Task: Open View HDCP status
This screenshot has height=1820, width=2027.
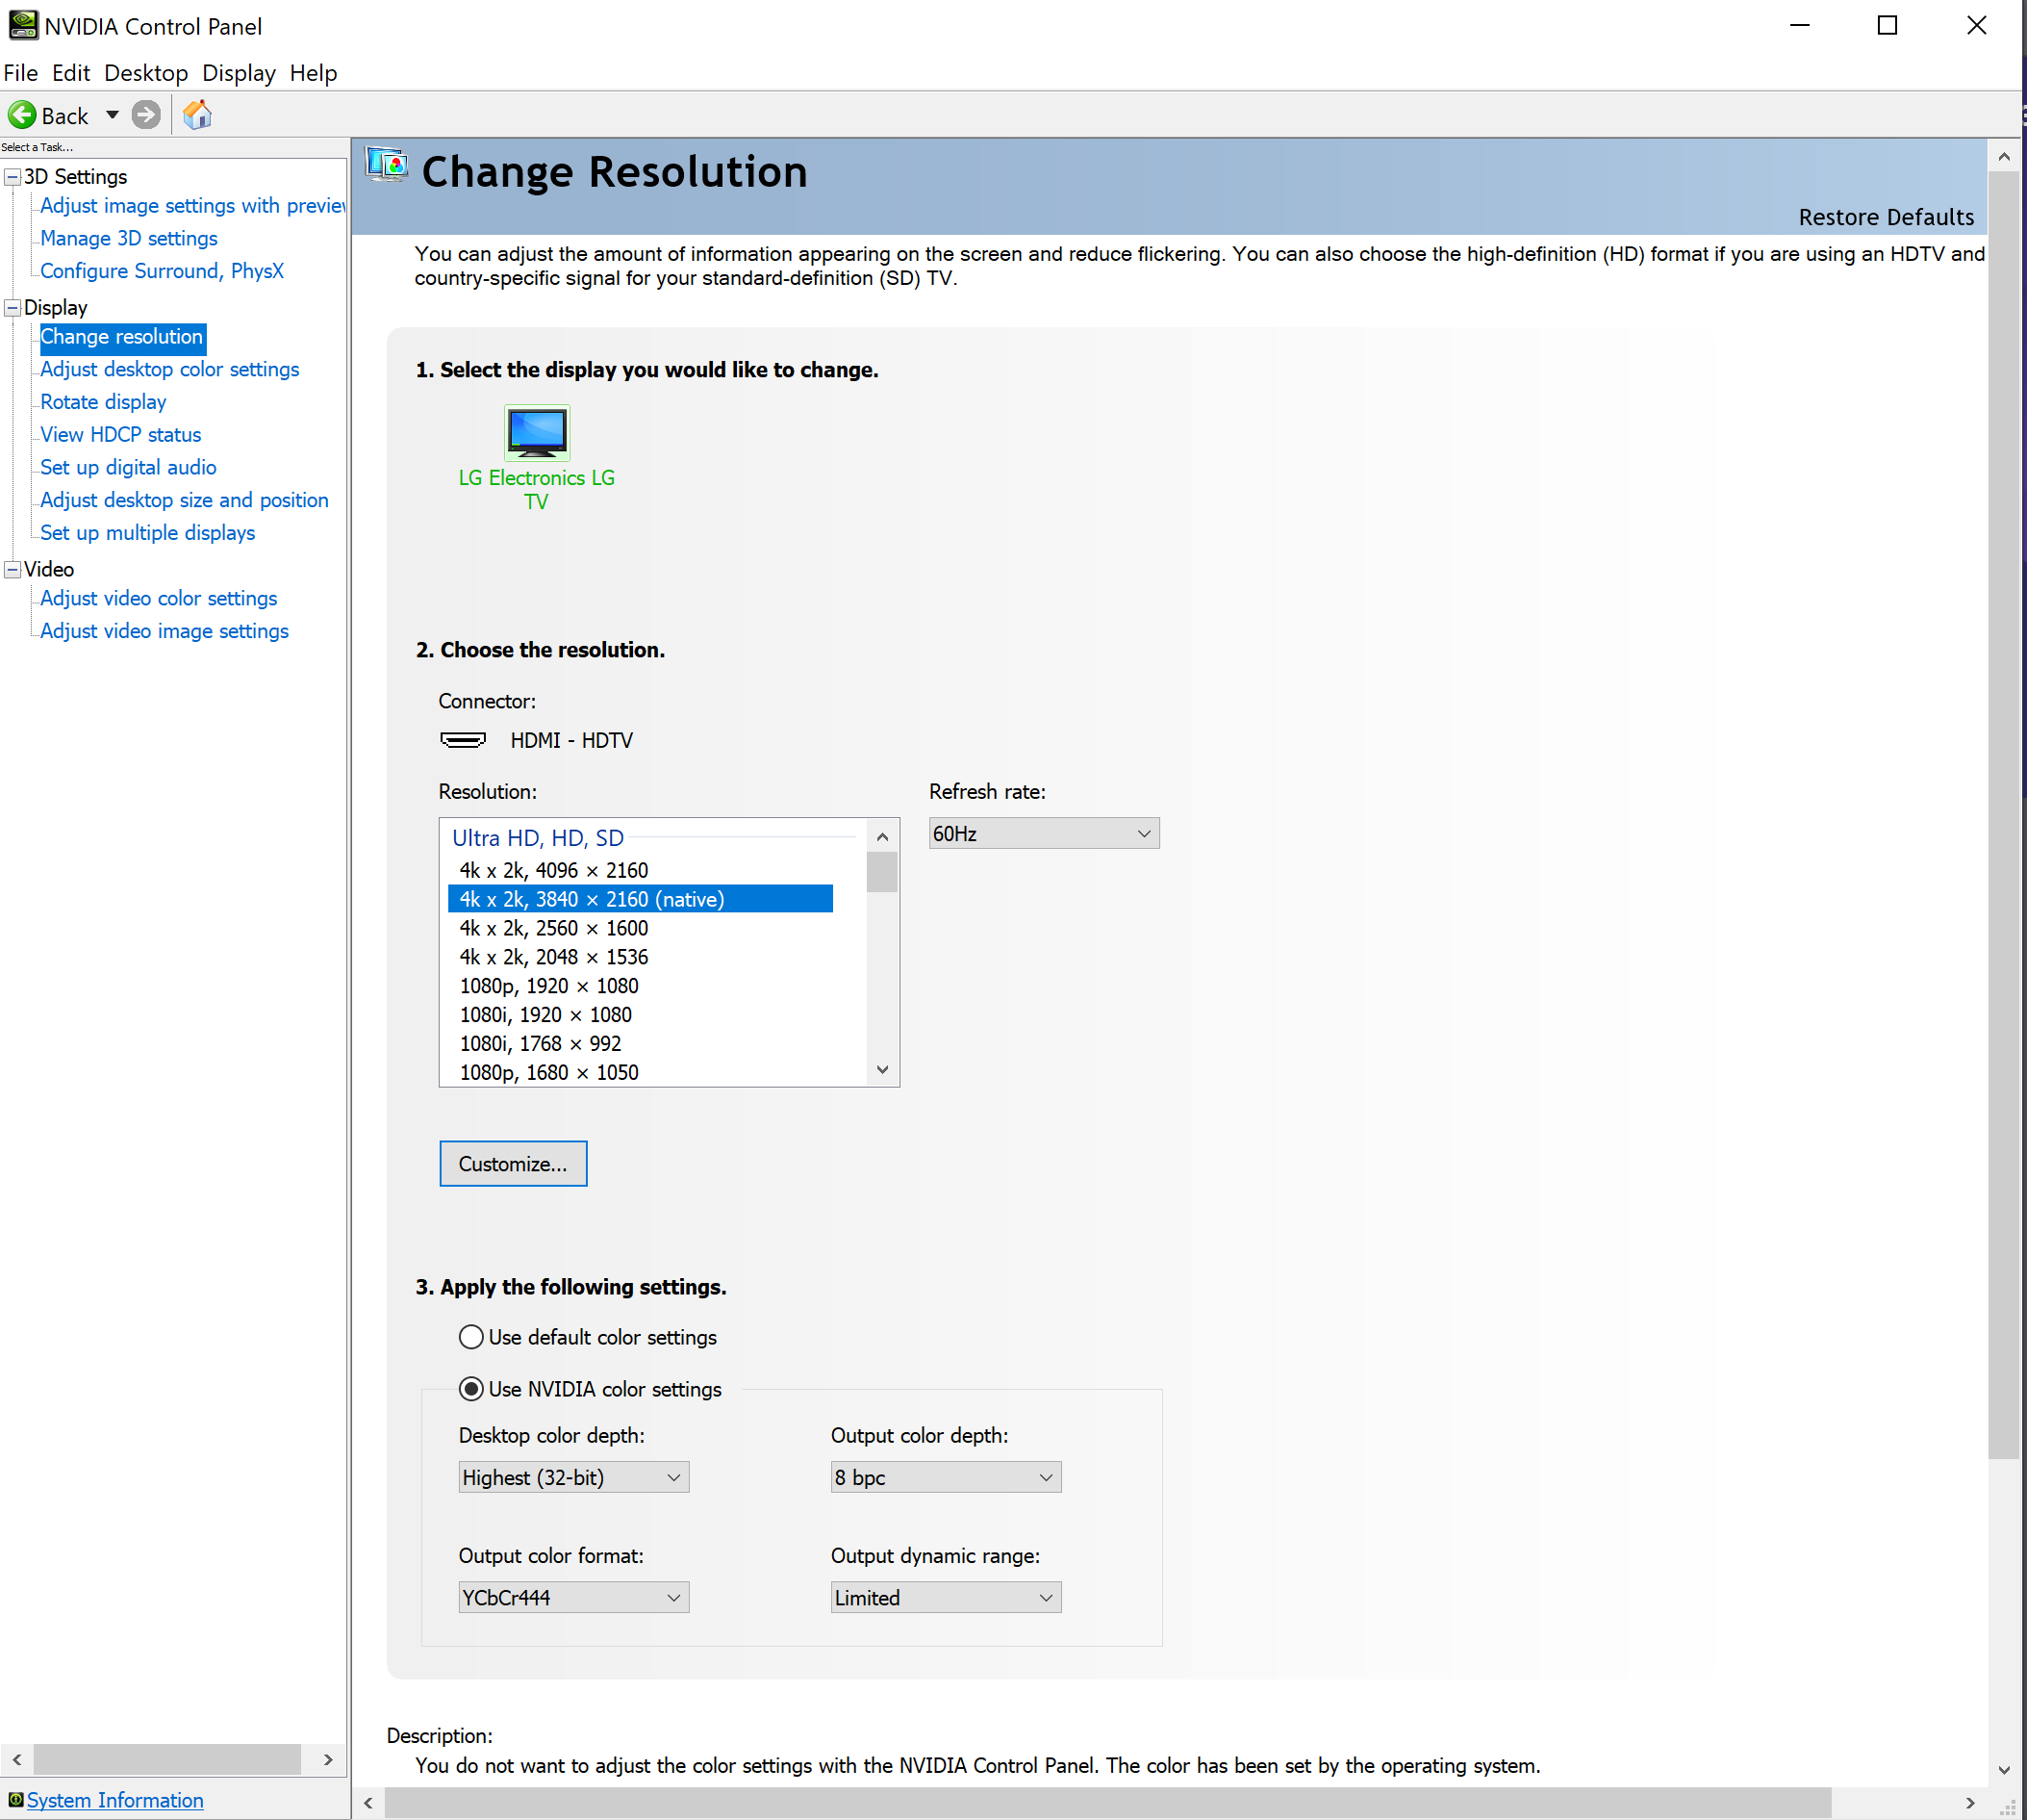Action: [121, 435]
